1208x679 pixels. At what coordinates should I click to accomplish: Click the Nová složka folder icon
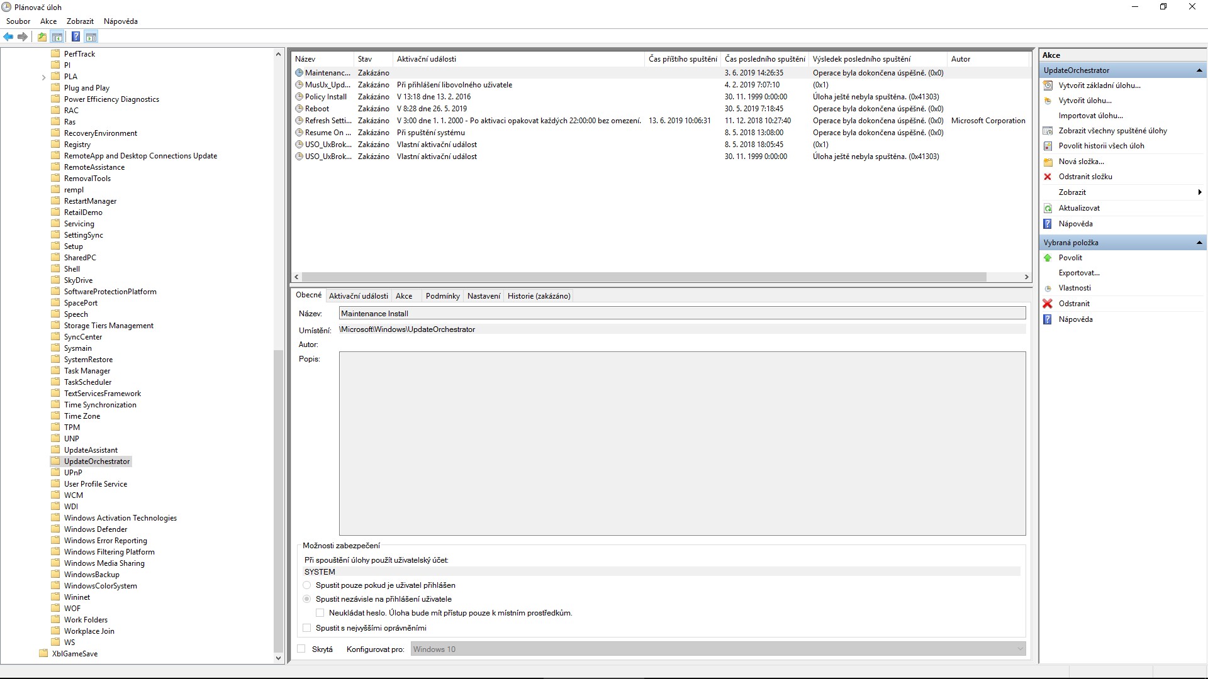point(1048,162)
